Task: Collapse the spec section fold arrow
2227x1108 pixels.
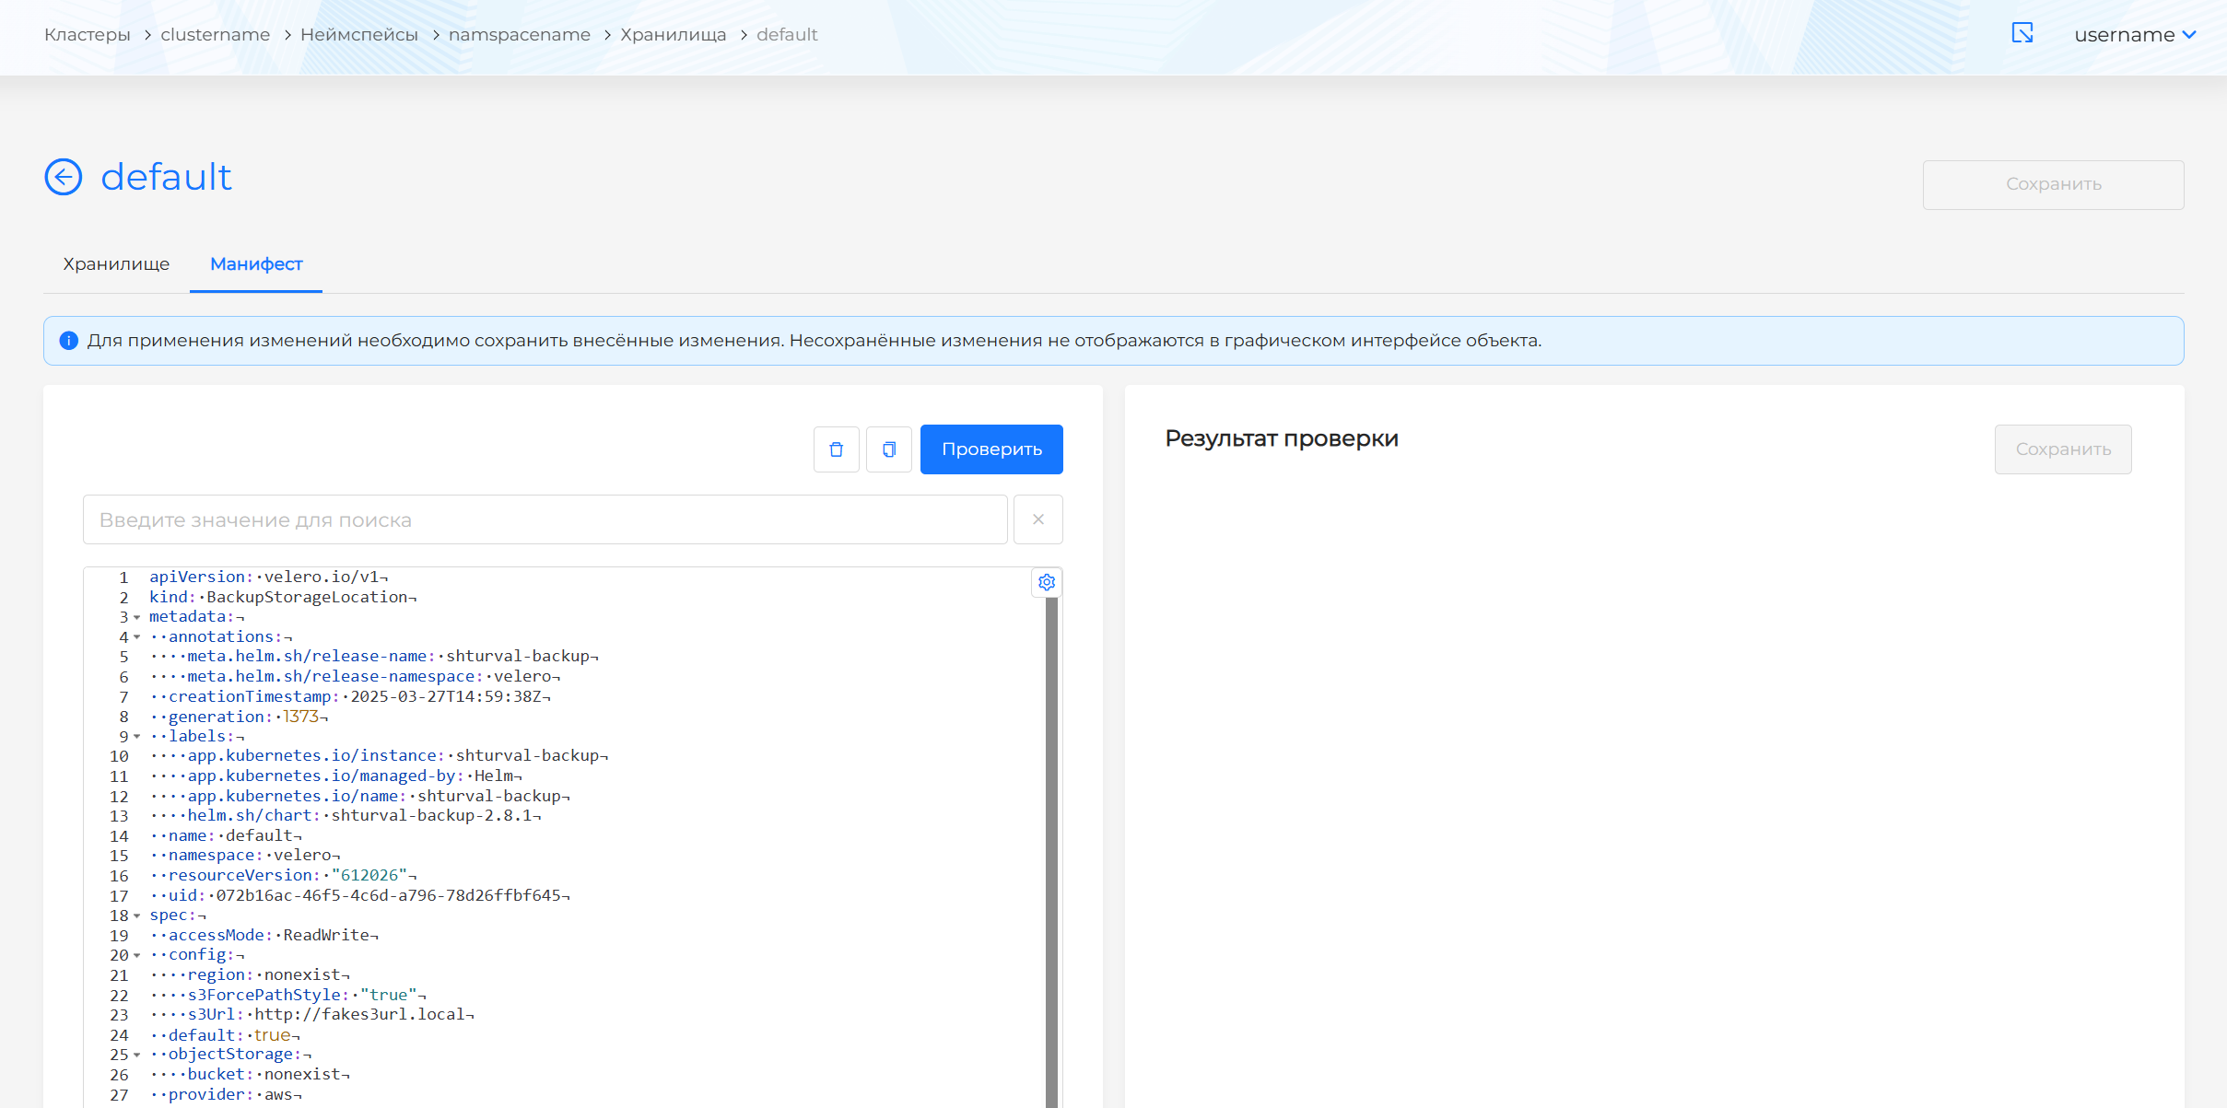Action: [136, 916]
